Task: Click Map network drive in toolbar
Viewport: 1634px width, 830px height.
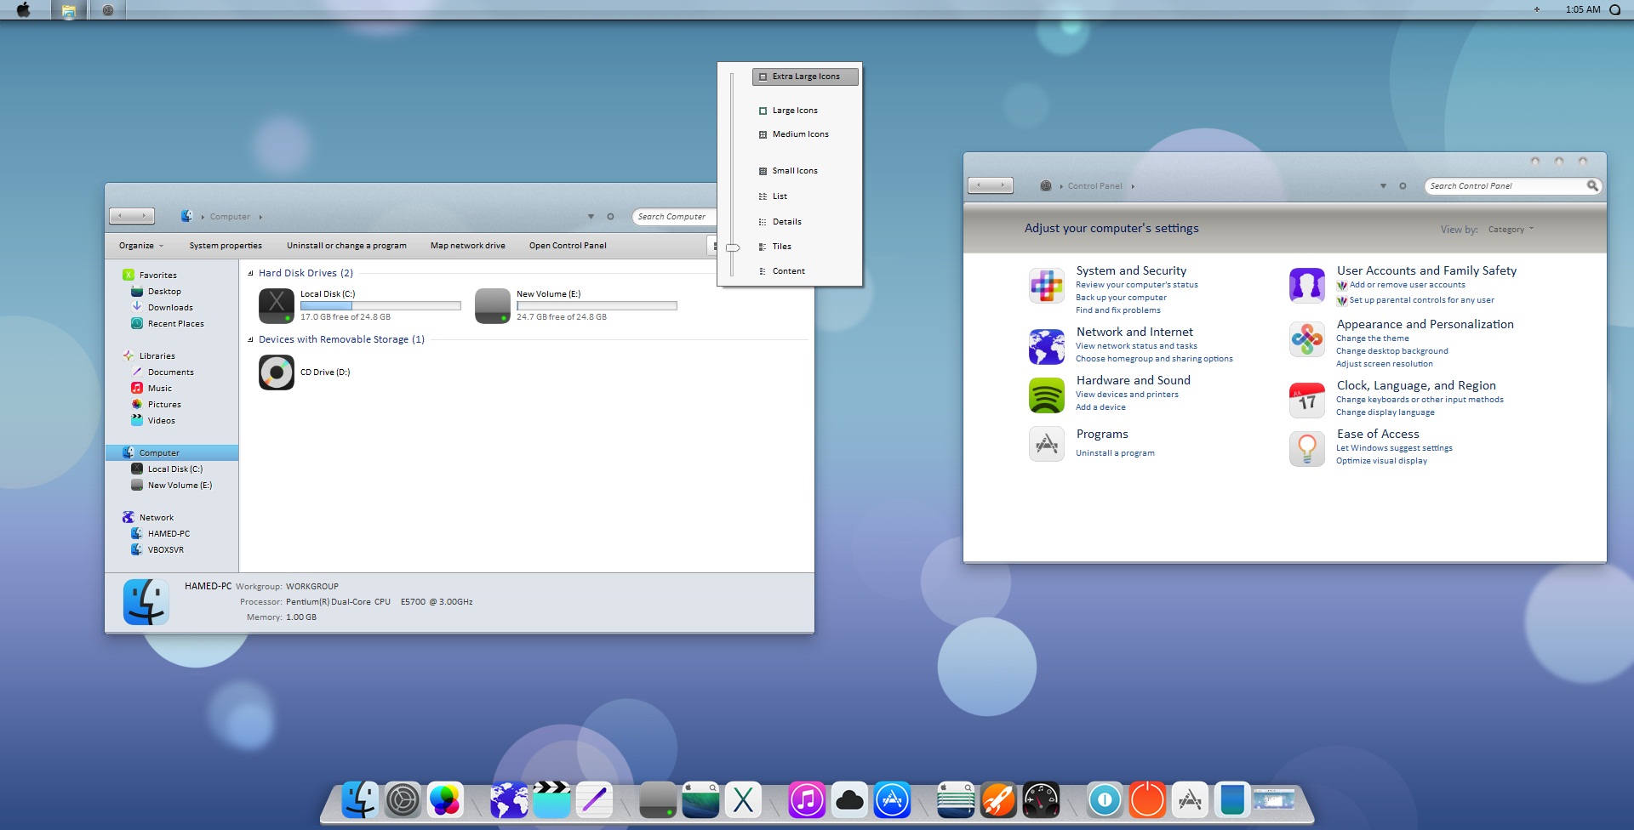Action: pos(467,246)
